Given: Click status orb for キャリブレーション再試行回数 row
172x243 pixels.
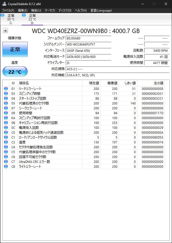Looking at the screenshot, I should (x=6, y=123).
